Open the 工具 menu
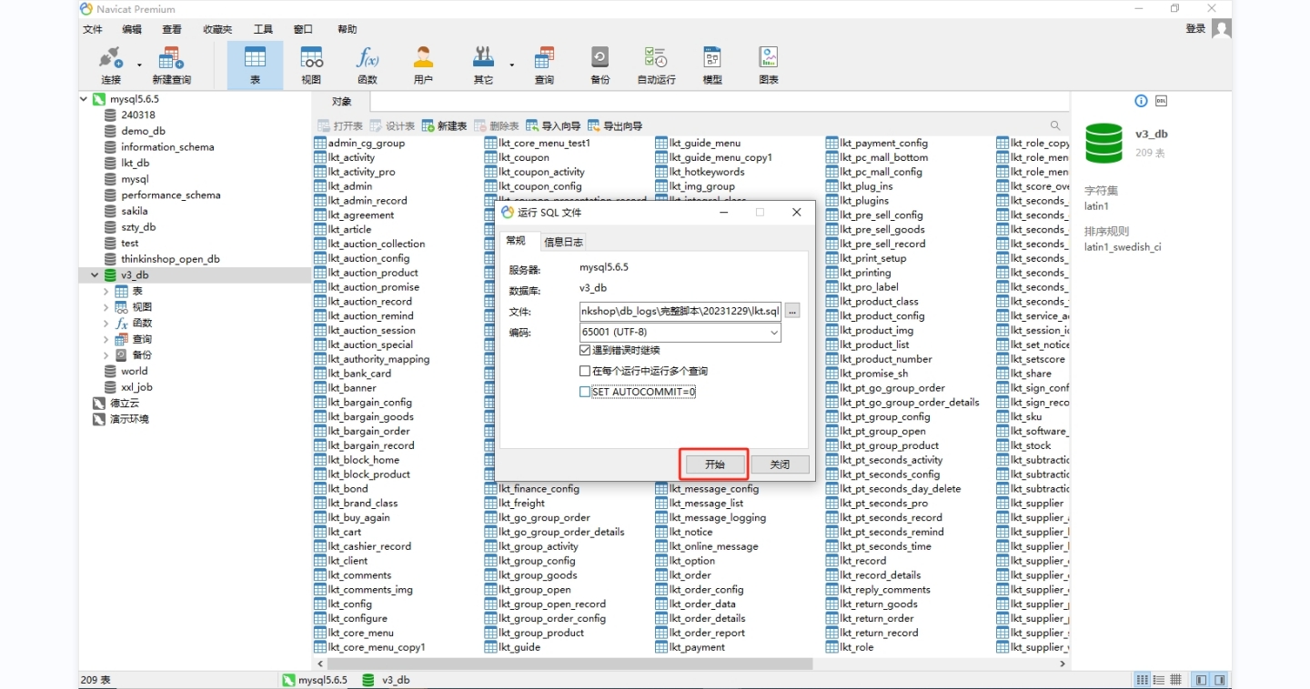 [263, 29]
